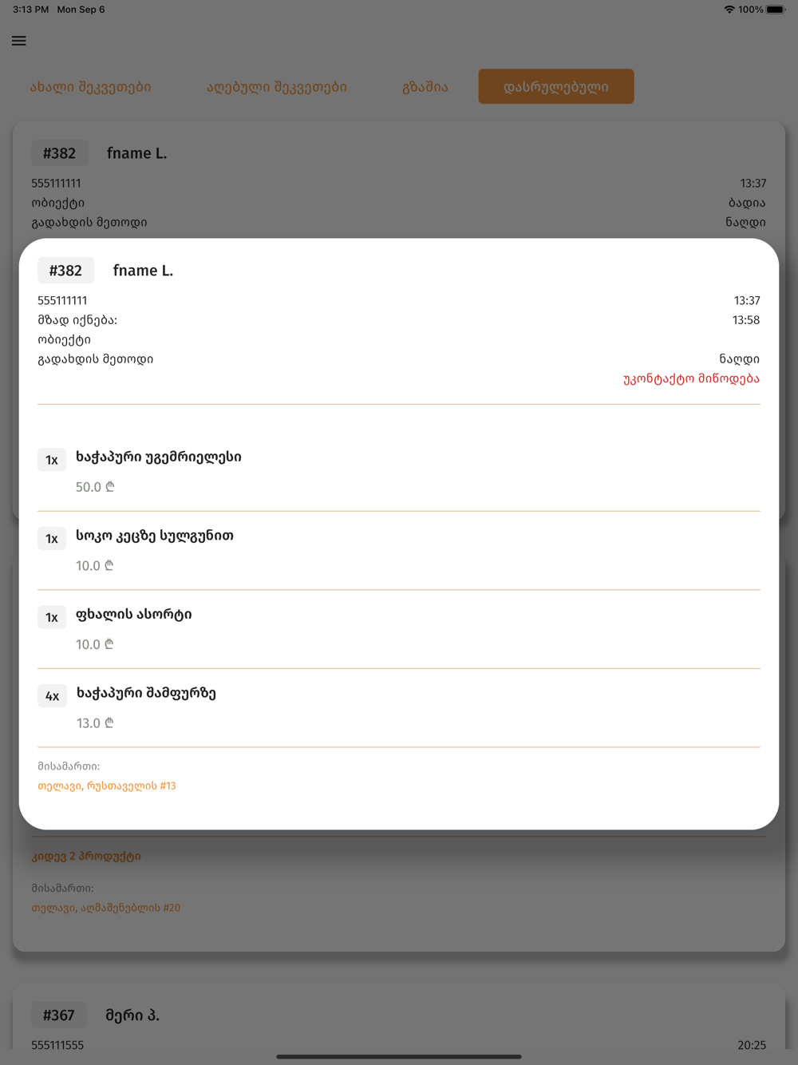Image resolution: width=798 pixels, height=1065 pixels.
Task: Switch to ახალი შეკვეთები tab
Action: coord(90,87)
